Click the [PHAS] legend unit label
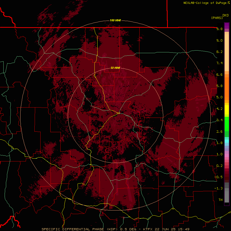 (x=217, y=18)
